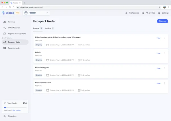Click the calendar icon in Pizzeria Wygoda row
The width and height of the screenshot is (171, 121).
pos(48,75)
